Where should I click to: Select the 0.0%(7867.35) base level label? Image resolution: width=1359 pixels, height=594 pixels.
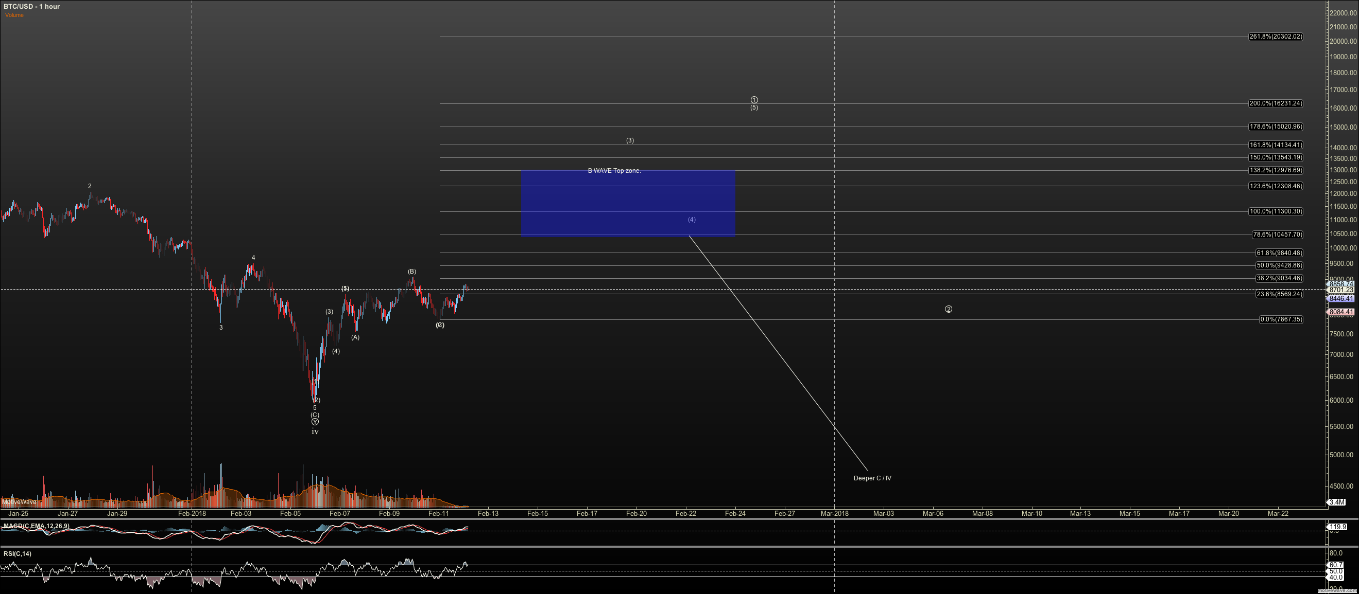[1281, 319]
